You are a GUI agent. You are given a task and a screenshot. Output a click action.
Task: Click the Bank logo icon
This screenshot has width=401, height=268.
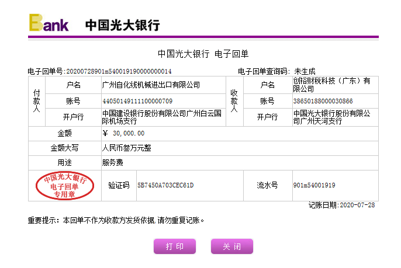pyautogui.click(x=49, y=23)
